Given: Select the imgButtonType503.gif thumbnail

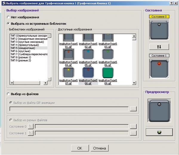Looking at the screenshot, I should tap(108, 38).
